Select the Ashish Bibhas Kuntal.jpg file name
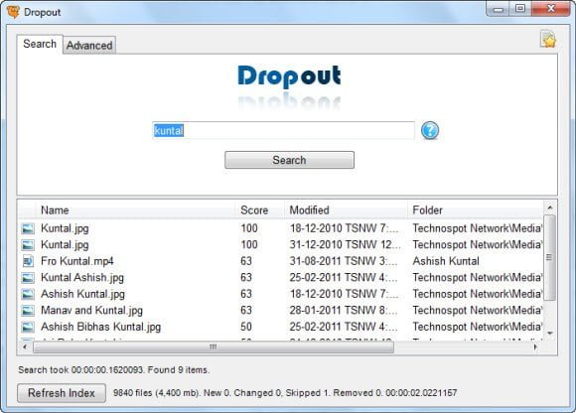 [100, 327]
